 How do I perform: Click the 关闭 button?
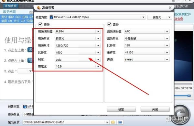click(155, 109)
